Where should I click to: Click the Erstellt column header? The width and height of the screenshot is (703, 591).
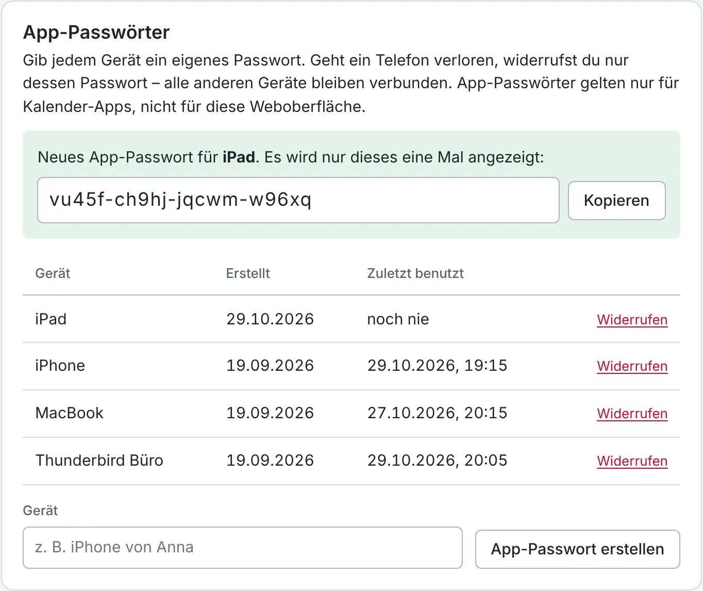coord(248,273)
